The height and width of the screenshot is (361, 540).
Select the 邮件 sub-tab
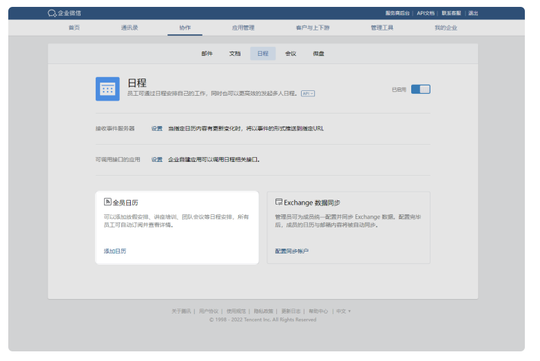[207, 53]
